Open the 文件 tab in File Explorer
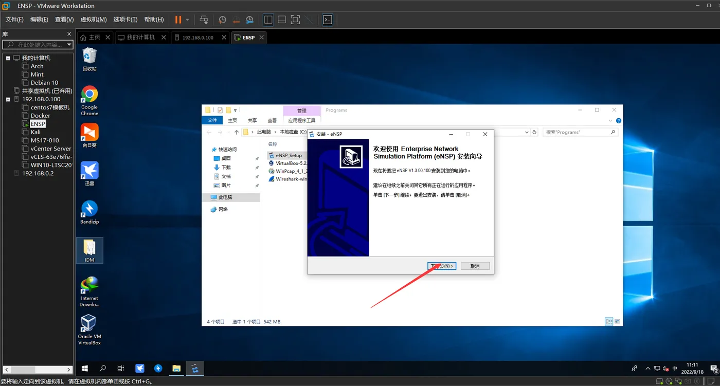This screenshot has width=720, height=386. [x=212, y=120]
